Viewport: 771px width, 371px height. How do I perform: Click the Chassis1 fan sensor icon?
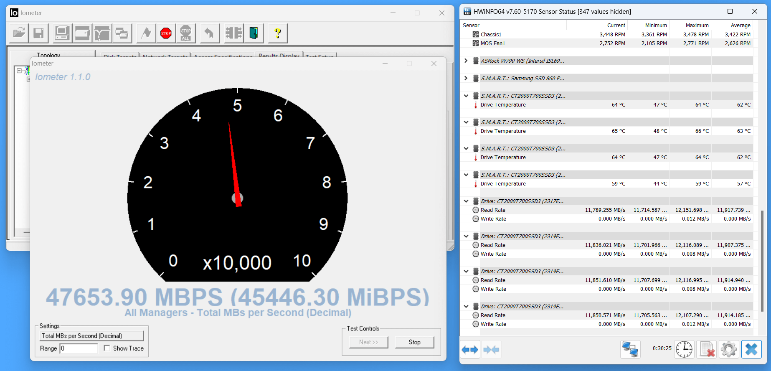[x=476, y=34]
